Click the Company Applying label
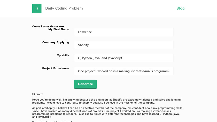Viewport: 217px width, 122px height. (56, 42)
